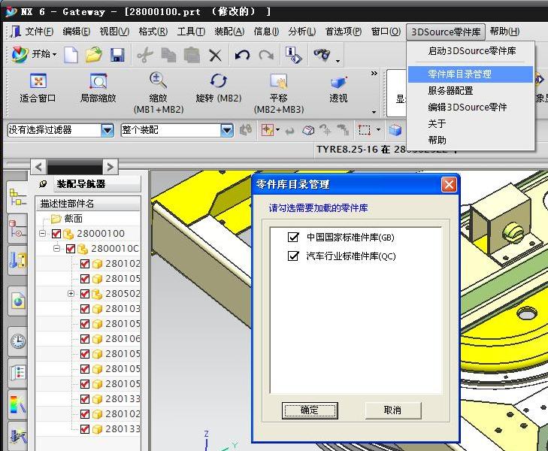Open the 整个装配 scope dropdown
This screenshot has width=548, height=451.
pyautogui.click(x=227, y=130)
